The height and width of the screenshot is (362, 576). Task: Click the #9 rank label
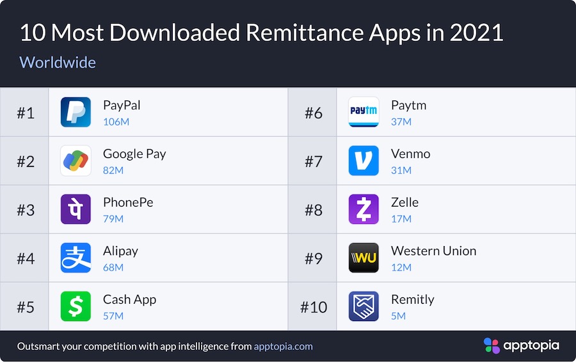click(x=314, y=258)
